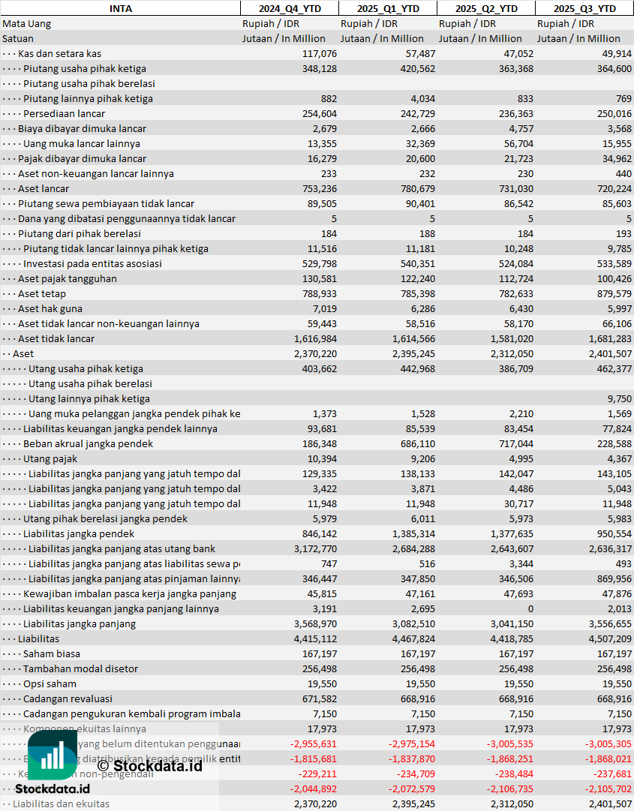634x811 pixels.
Task: Select the Kas dan setara kas label
Action: (59, 54)
